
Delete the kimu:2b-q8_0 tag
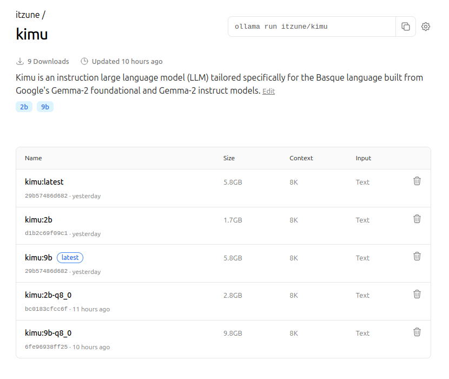tap(417, 294)
